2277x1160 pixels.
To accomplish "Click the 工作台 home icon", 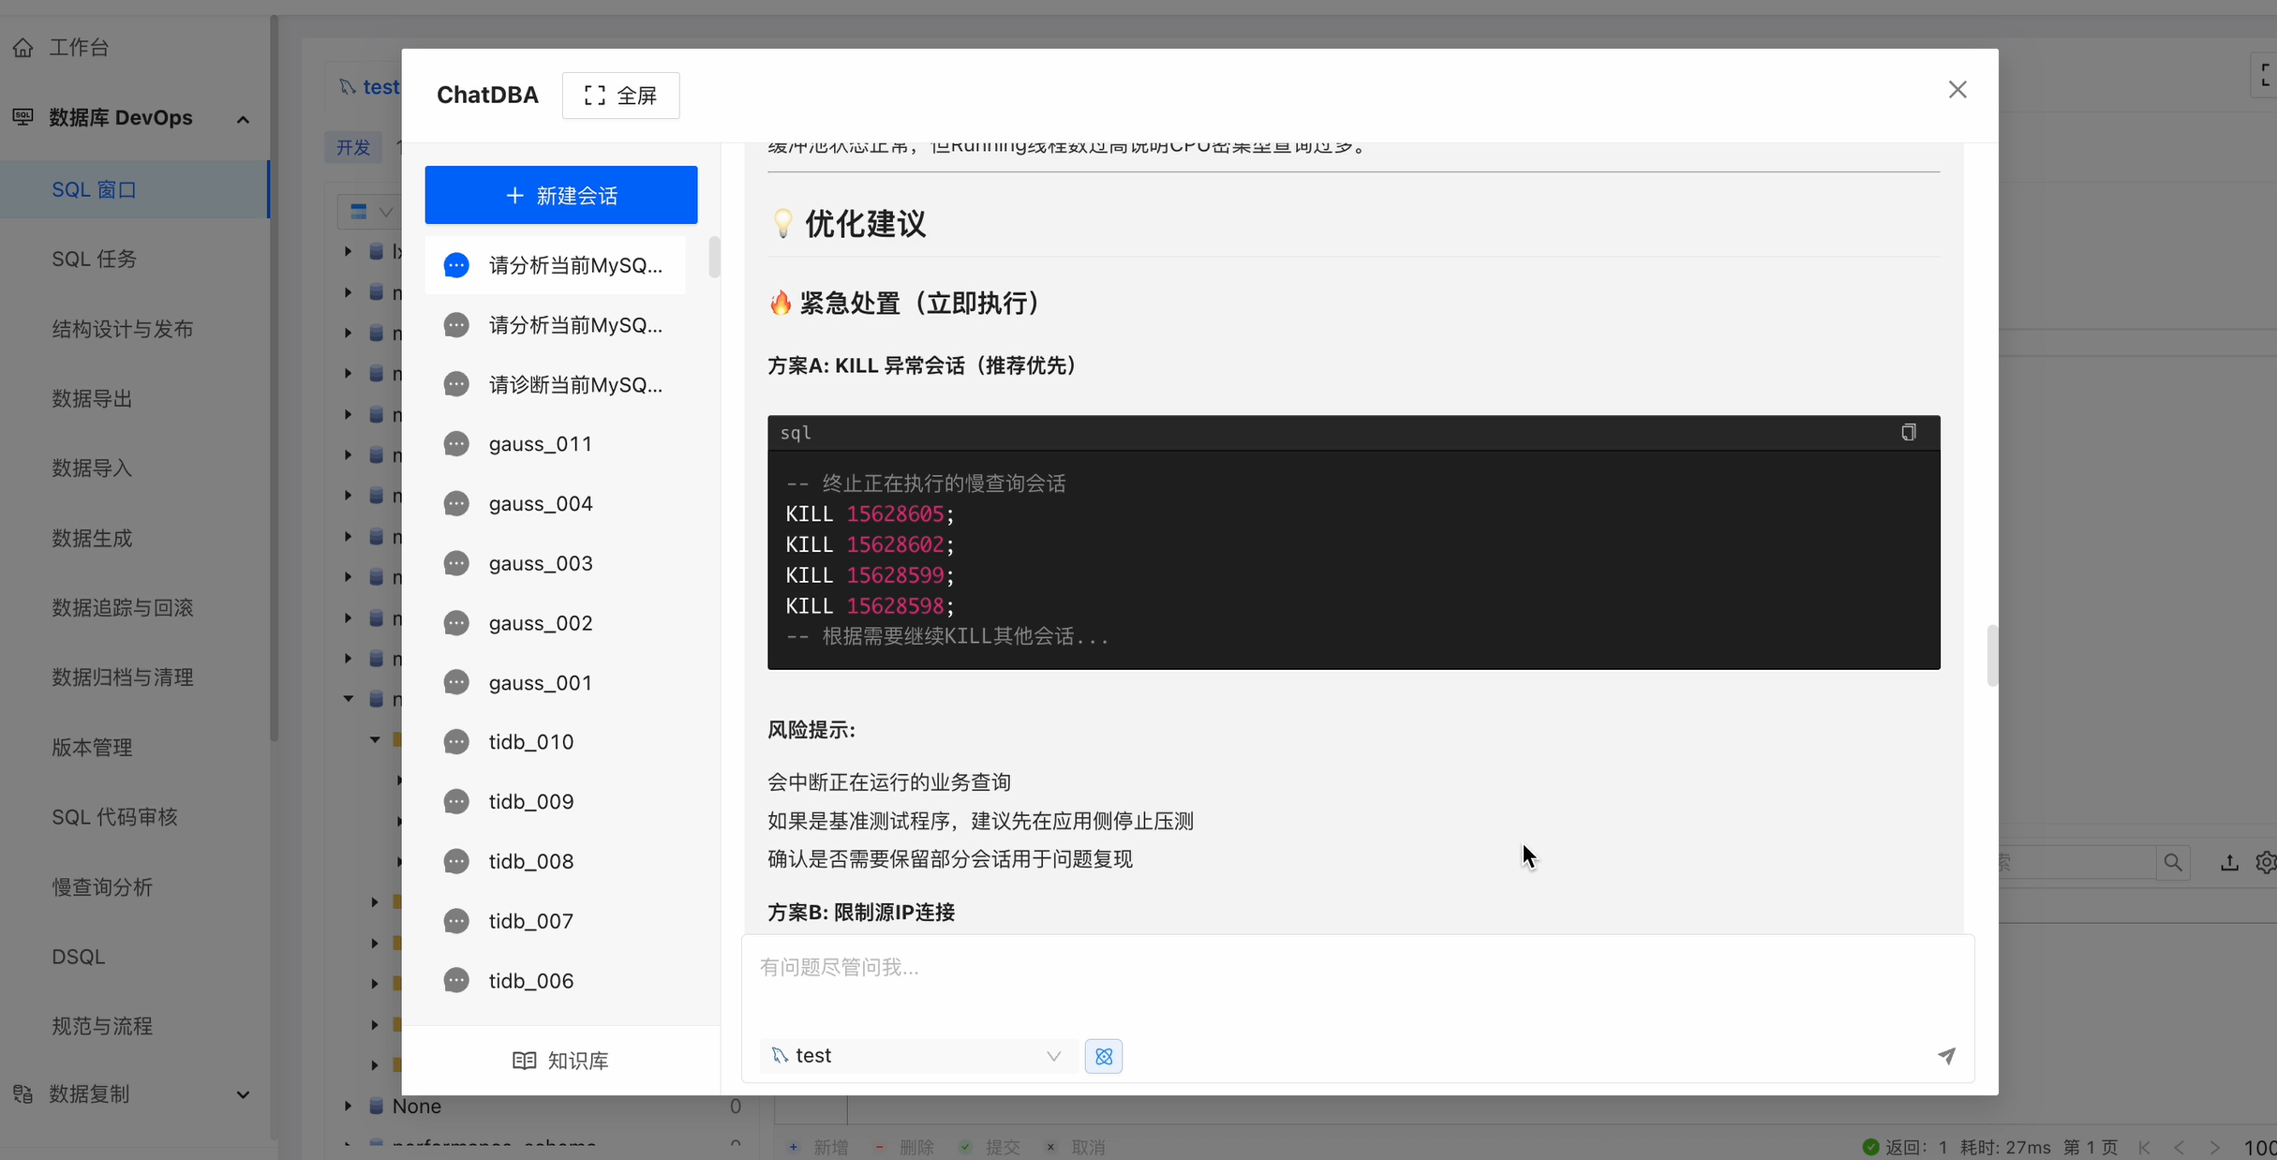I will (x=22, y=47).
